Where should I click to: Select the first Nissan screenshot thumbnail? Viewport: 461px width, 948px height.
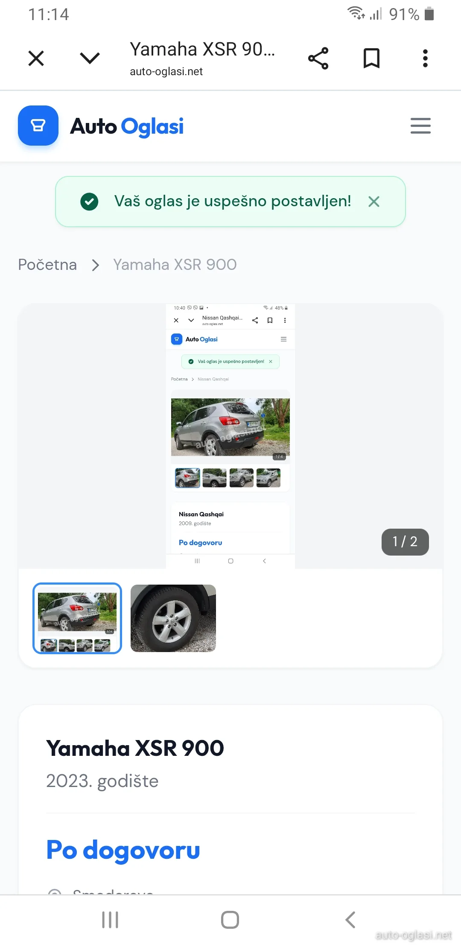pos(77,618)
